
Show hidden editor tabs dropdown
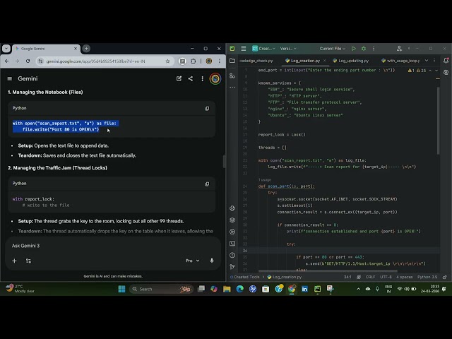[x=427, y=61]
